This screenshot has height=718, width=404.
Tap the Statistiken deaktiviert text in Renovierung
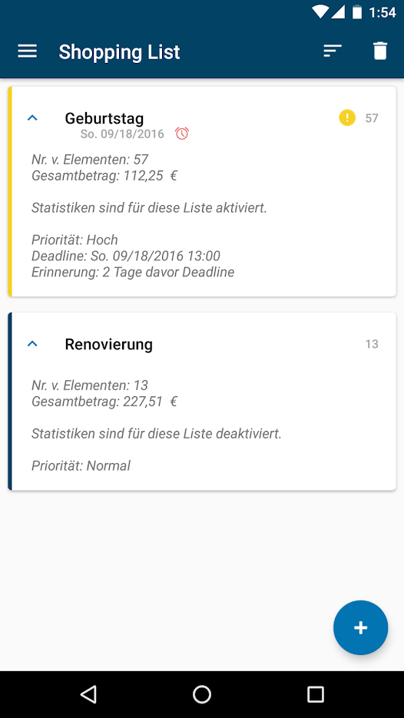[156, 434]
